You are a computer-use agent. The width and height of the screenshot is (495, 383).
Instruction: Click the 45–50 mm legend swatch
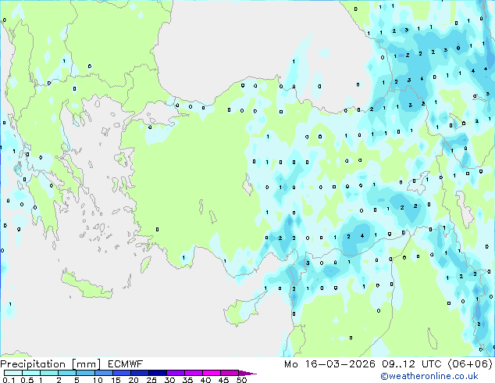tap(230, 373)
